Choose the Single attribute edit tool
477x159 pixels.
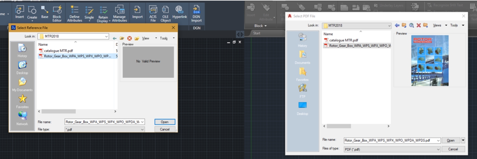click(89, 14)
